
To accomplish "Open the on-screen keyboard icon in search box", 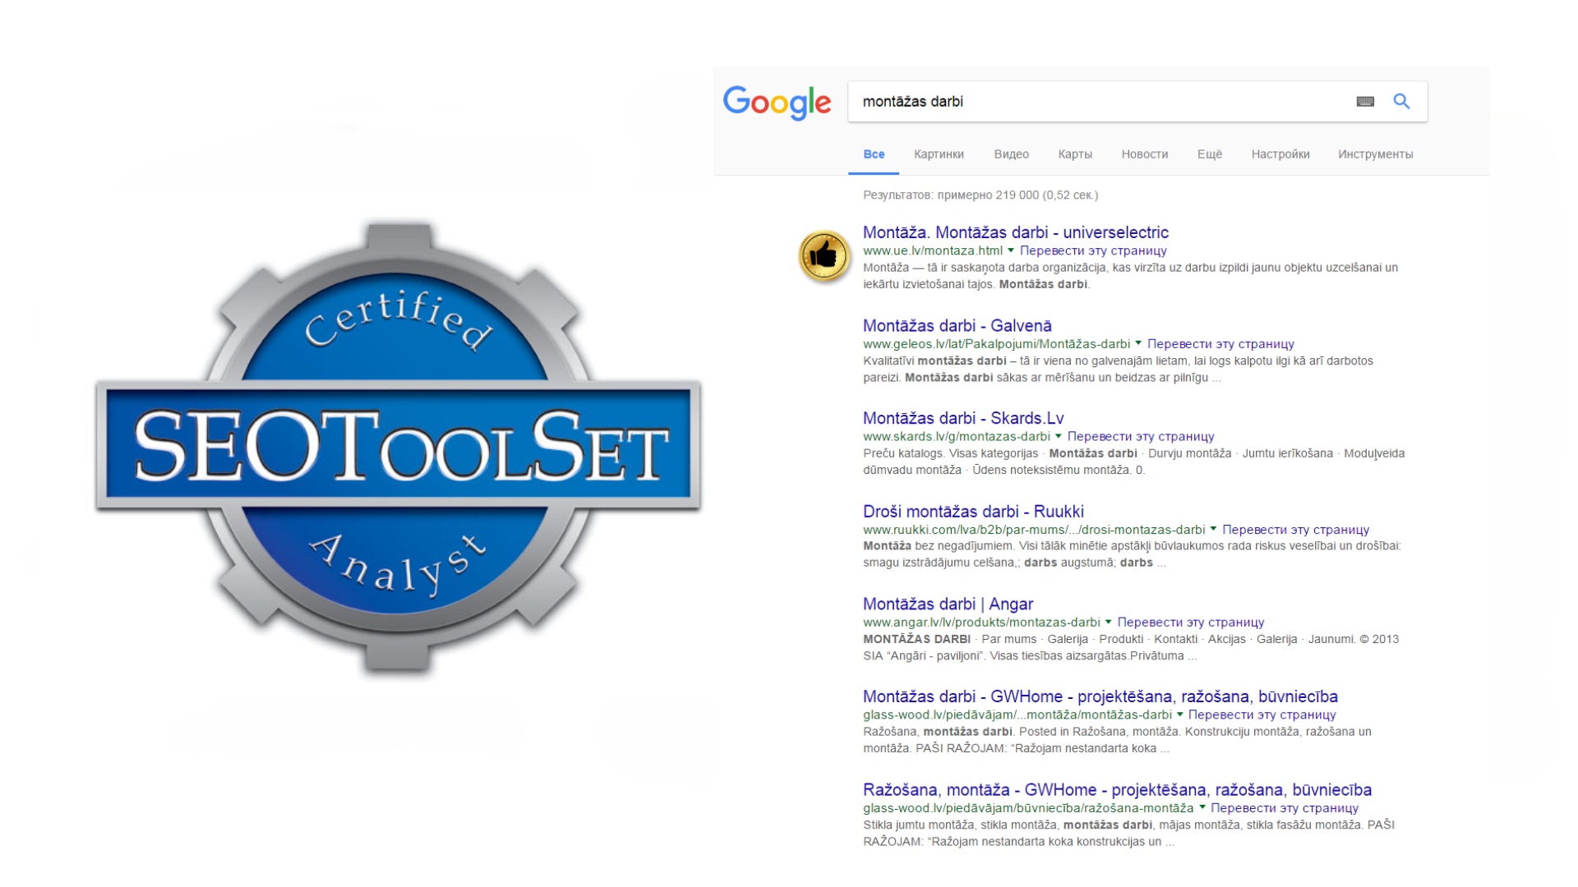I will coord(1365,102).
